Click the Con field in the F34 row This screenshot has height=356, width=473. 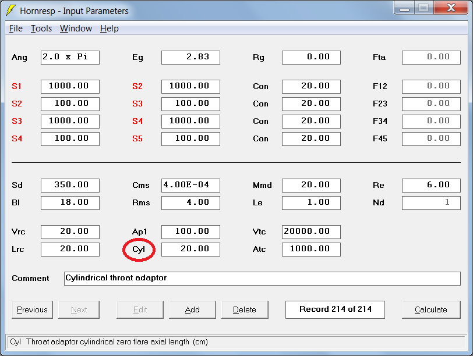311,122
